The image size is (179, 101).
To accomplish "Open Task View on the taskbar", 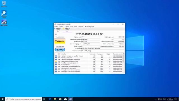I will pos(44,99).
